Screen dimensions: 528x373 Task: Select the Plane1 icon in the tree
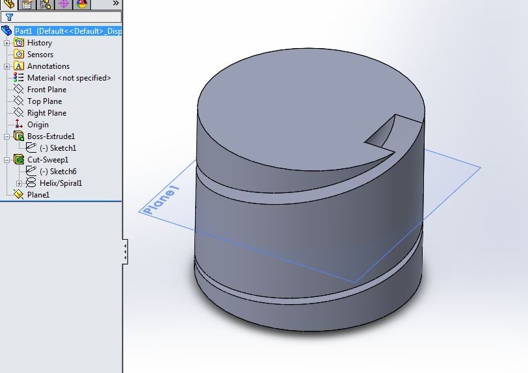[18, 194]
